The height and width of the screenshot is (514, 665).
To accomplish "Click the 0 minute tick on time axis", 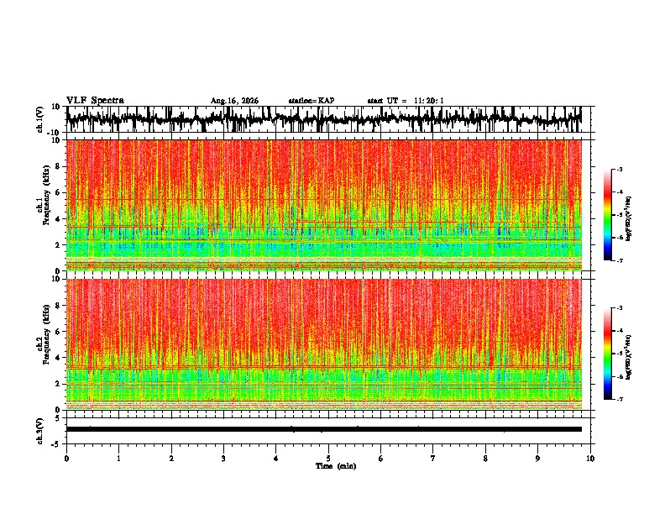I will tap(66, 459).
